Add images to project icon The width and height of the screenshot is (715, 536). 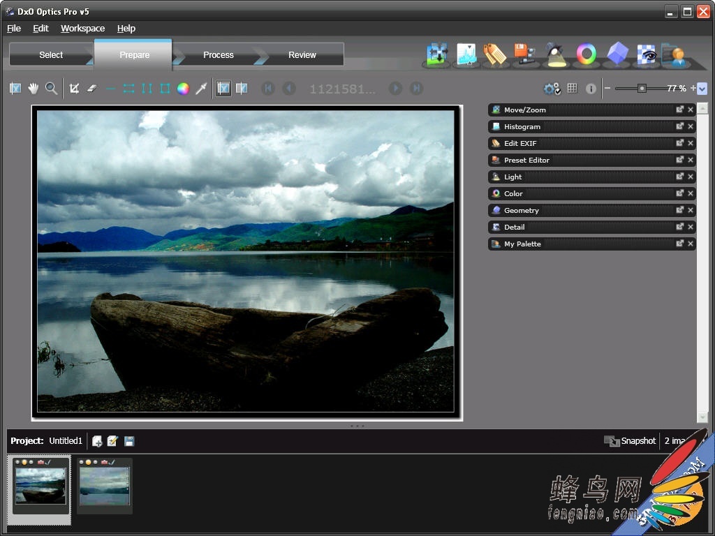96,441
